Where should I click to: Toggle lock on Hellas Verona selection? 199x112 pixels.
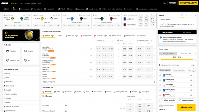coord(160,90)
